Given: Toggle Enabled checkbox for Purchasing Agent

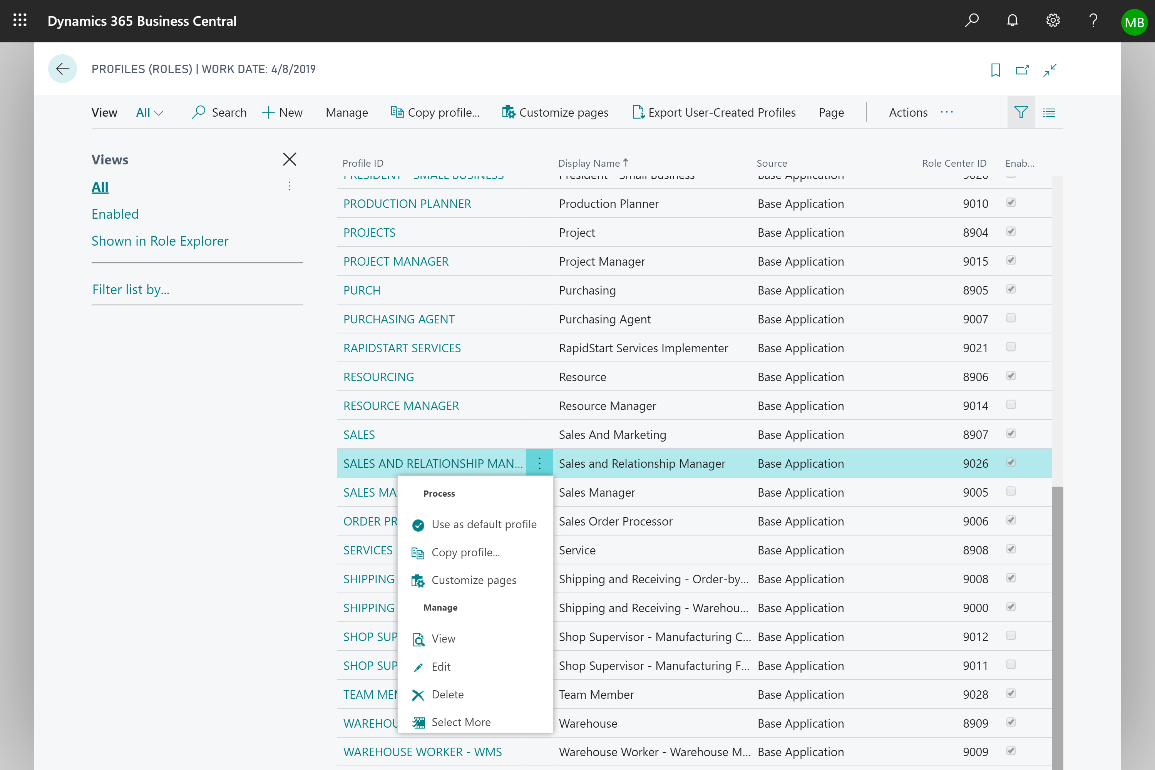Looking at the screenshot, I should click(x=1011, y=318).
